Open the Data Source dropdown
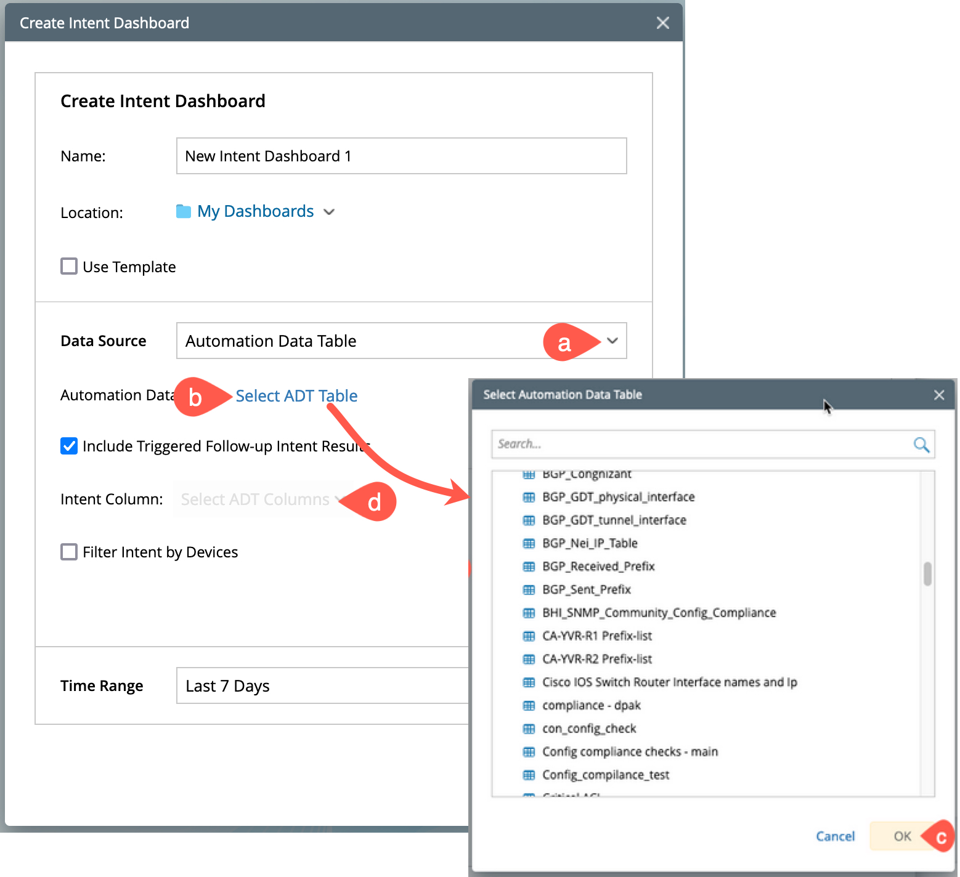 click(612, 341)
